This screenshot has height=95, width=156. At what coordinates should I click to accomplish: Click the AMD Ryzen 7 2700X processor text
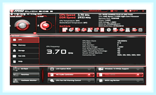(121, 16)
